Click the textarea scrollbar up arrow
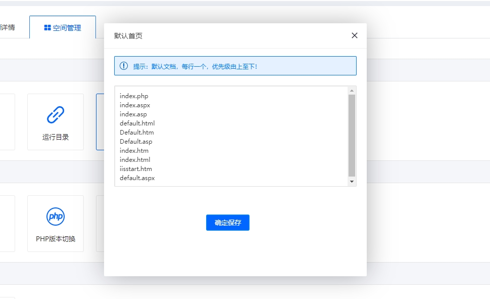This screenshot has width=490, height=299. click(x=352, y=90)
